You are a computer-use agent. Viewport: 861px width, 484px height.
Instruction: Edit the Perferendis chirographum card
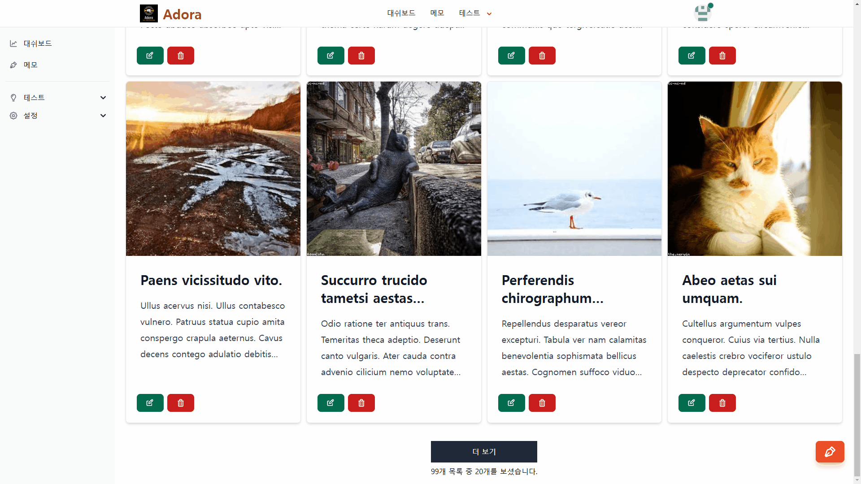coord(511,403)
